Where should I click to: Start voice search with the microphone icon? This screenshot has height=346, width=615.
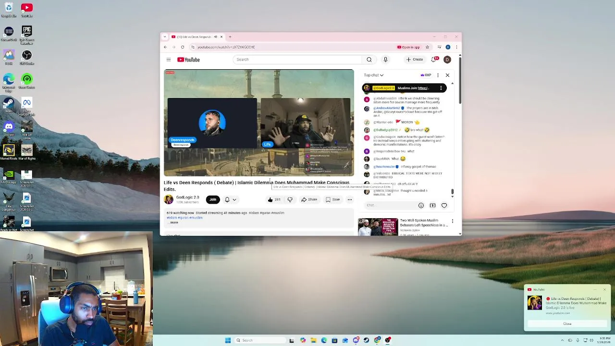(x=385, y=60)
